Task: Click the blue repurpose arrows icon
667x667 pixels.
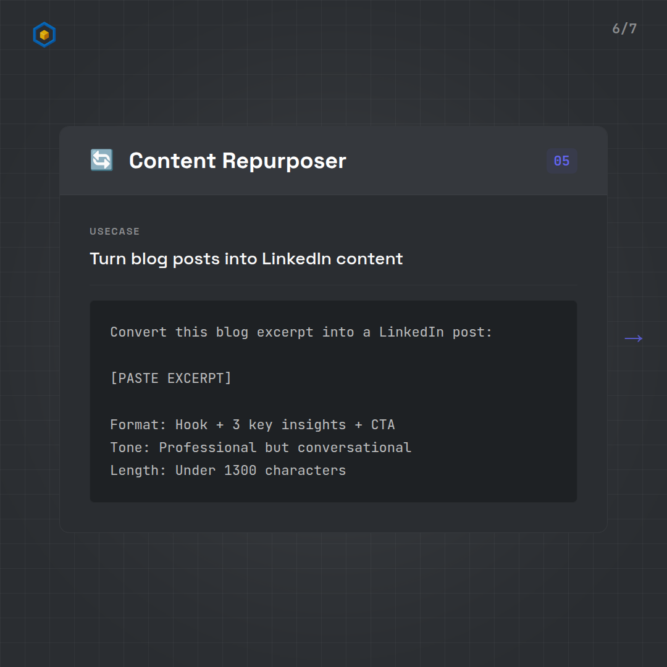Action: tap(101, 161)
